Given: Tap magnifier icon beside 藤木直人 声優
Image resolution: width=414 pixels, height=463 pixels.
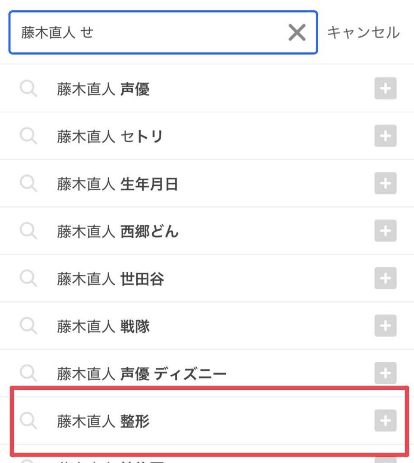Looking at the screenshot, I should 28,88.
